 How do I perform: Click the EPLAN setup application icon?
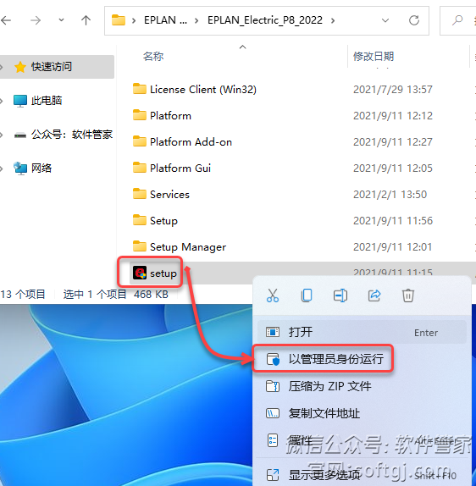[x=140, y=273]
